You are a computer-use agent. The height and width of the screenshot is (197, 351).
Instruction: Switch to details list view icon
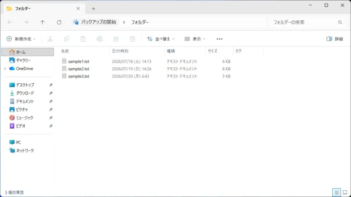coord(336,192)
